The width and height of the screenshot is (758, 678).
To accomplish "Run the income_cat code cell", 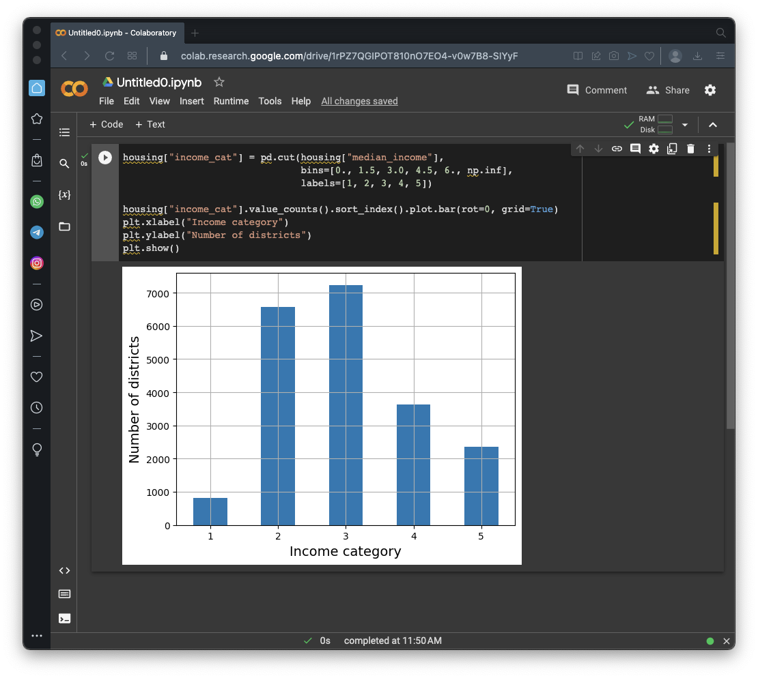I will tap(104, 158).
